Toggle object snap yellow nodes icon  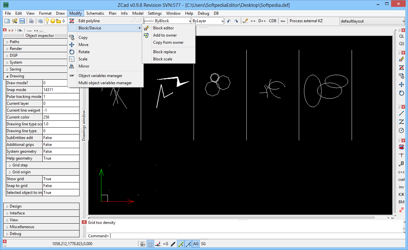tap(181, 243)
